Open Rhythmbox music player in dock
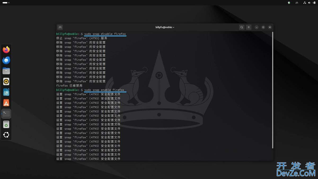 click(x=6, y=81)
